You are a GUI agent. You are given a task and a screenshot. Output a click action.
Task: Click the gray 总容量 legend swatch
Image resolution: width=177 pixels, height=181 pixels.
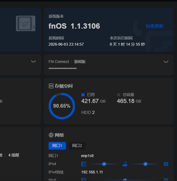click(x=119, y=95)
